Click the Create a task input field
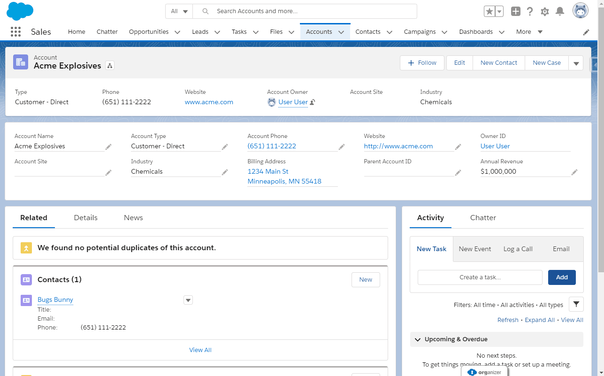 point(480,277)
